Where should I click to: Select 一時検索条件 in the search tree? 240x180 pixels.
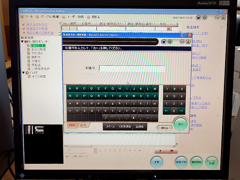[41, 69]
